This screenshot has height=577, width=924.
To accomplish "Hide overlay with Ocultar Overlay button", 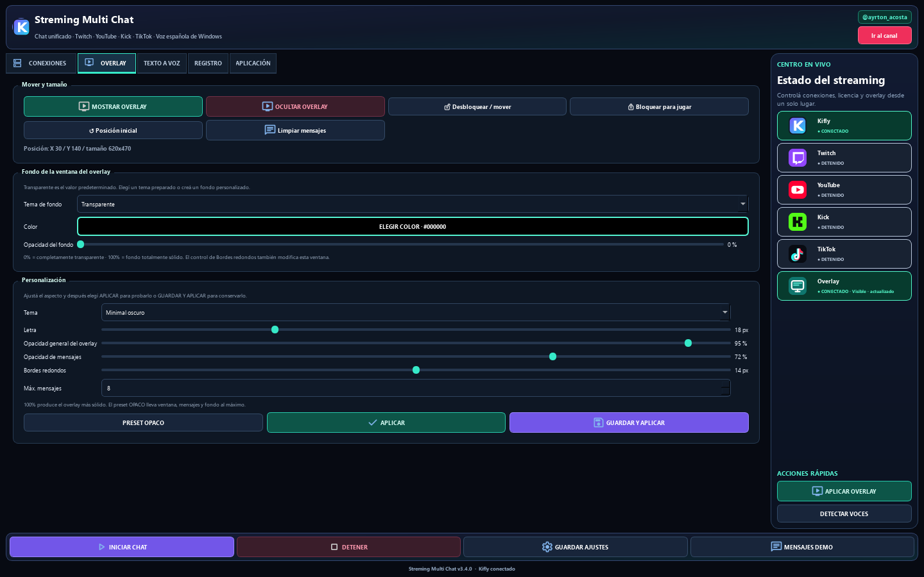I will (x=295, y=106).
